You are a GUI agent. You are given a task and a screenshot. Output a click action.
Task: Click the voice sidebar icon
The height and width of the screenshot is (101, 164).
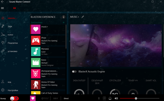(3, 34)
